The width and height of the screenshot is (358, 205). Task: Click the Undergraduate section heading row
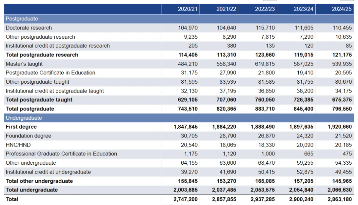point(24,118)
